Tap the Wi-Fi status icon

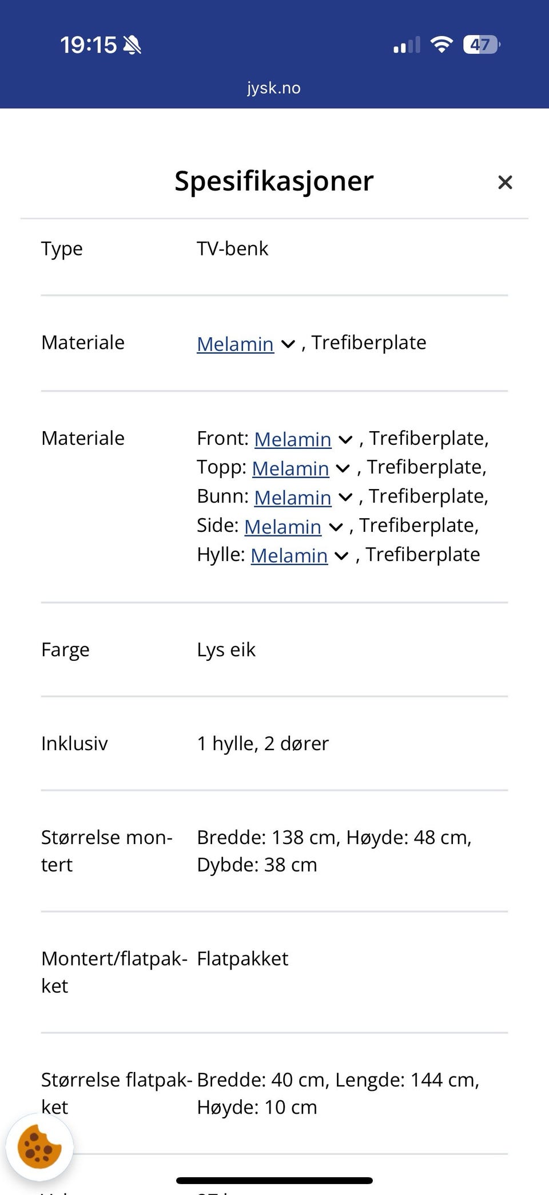click(441, 44)
